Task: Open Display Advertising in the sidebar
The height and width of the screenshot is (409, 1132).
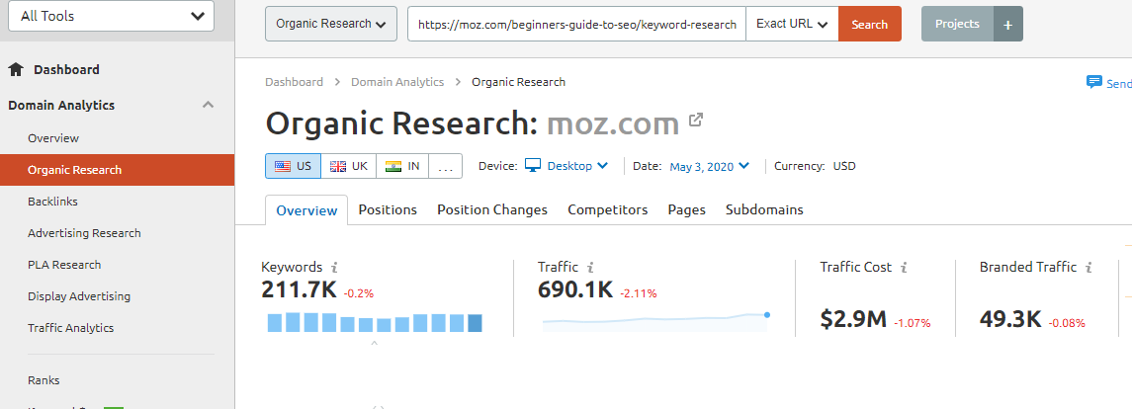Action: (79, 296)
